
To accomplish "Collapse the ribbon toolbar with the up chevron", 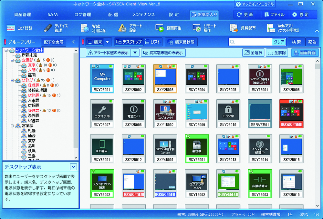I will click(317, 31).
